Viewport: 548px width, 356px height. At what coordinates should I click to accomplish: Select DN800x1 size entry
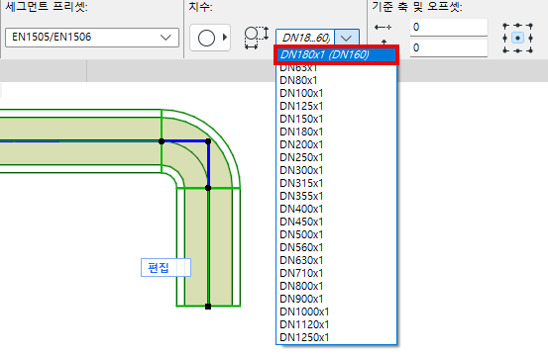[x=336, y=287]
